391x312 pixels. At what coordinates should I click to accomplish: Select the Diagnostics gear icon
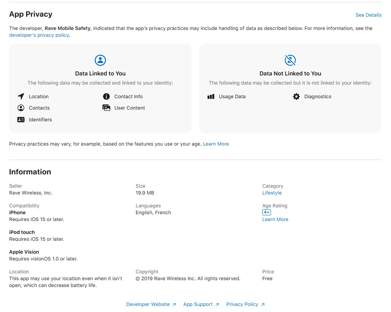(296, 96)
